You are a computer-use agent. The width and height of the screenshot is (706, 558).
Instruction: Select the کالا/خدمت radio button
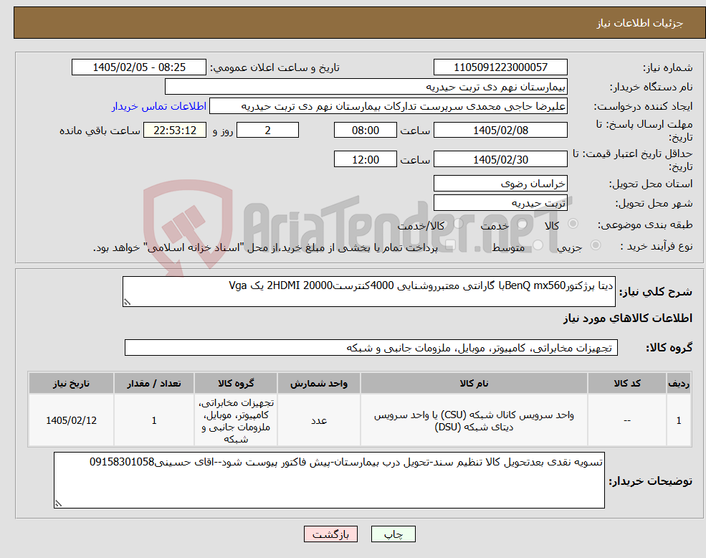[x=458, y=224]
